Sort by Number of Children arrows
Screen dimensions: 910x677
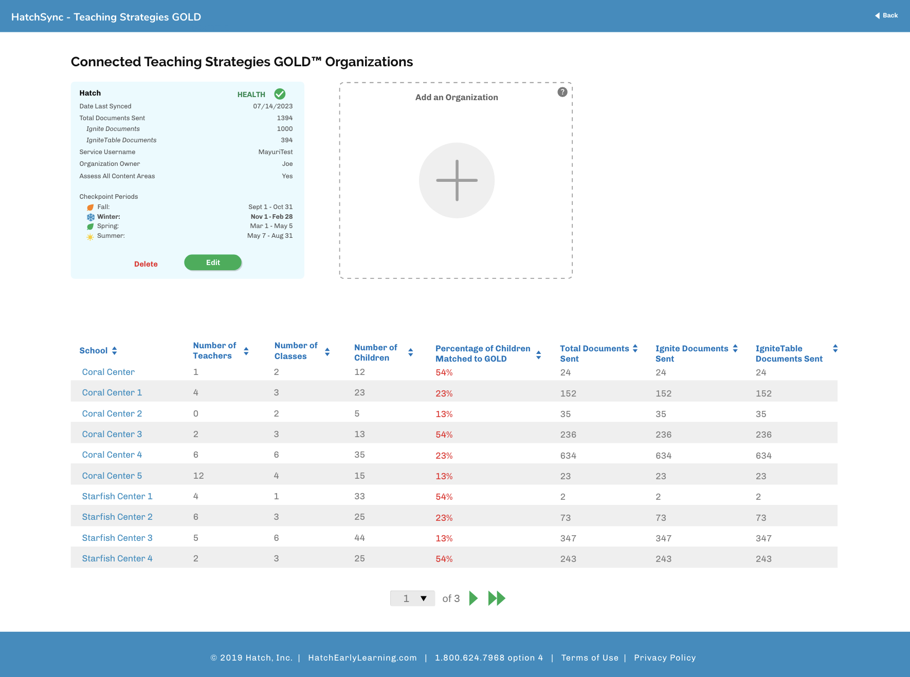click(x=410, y=352)
